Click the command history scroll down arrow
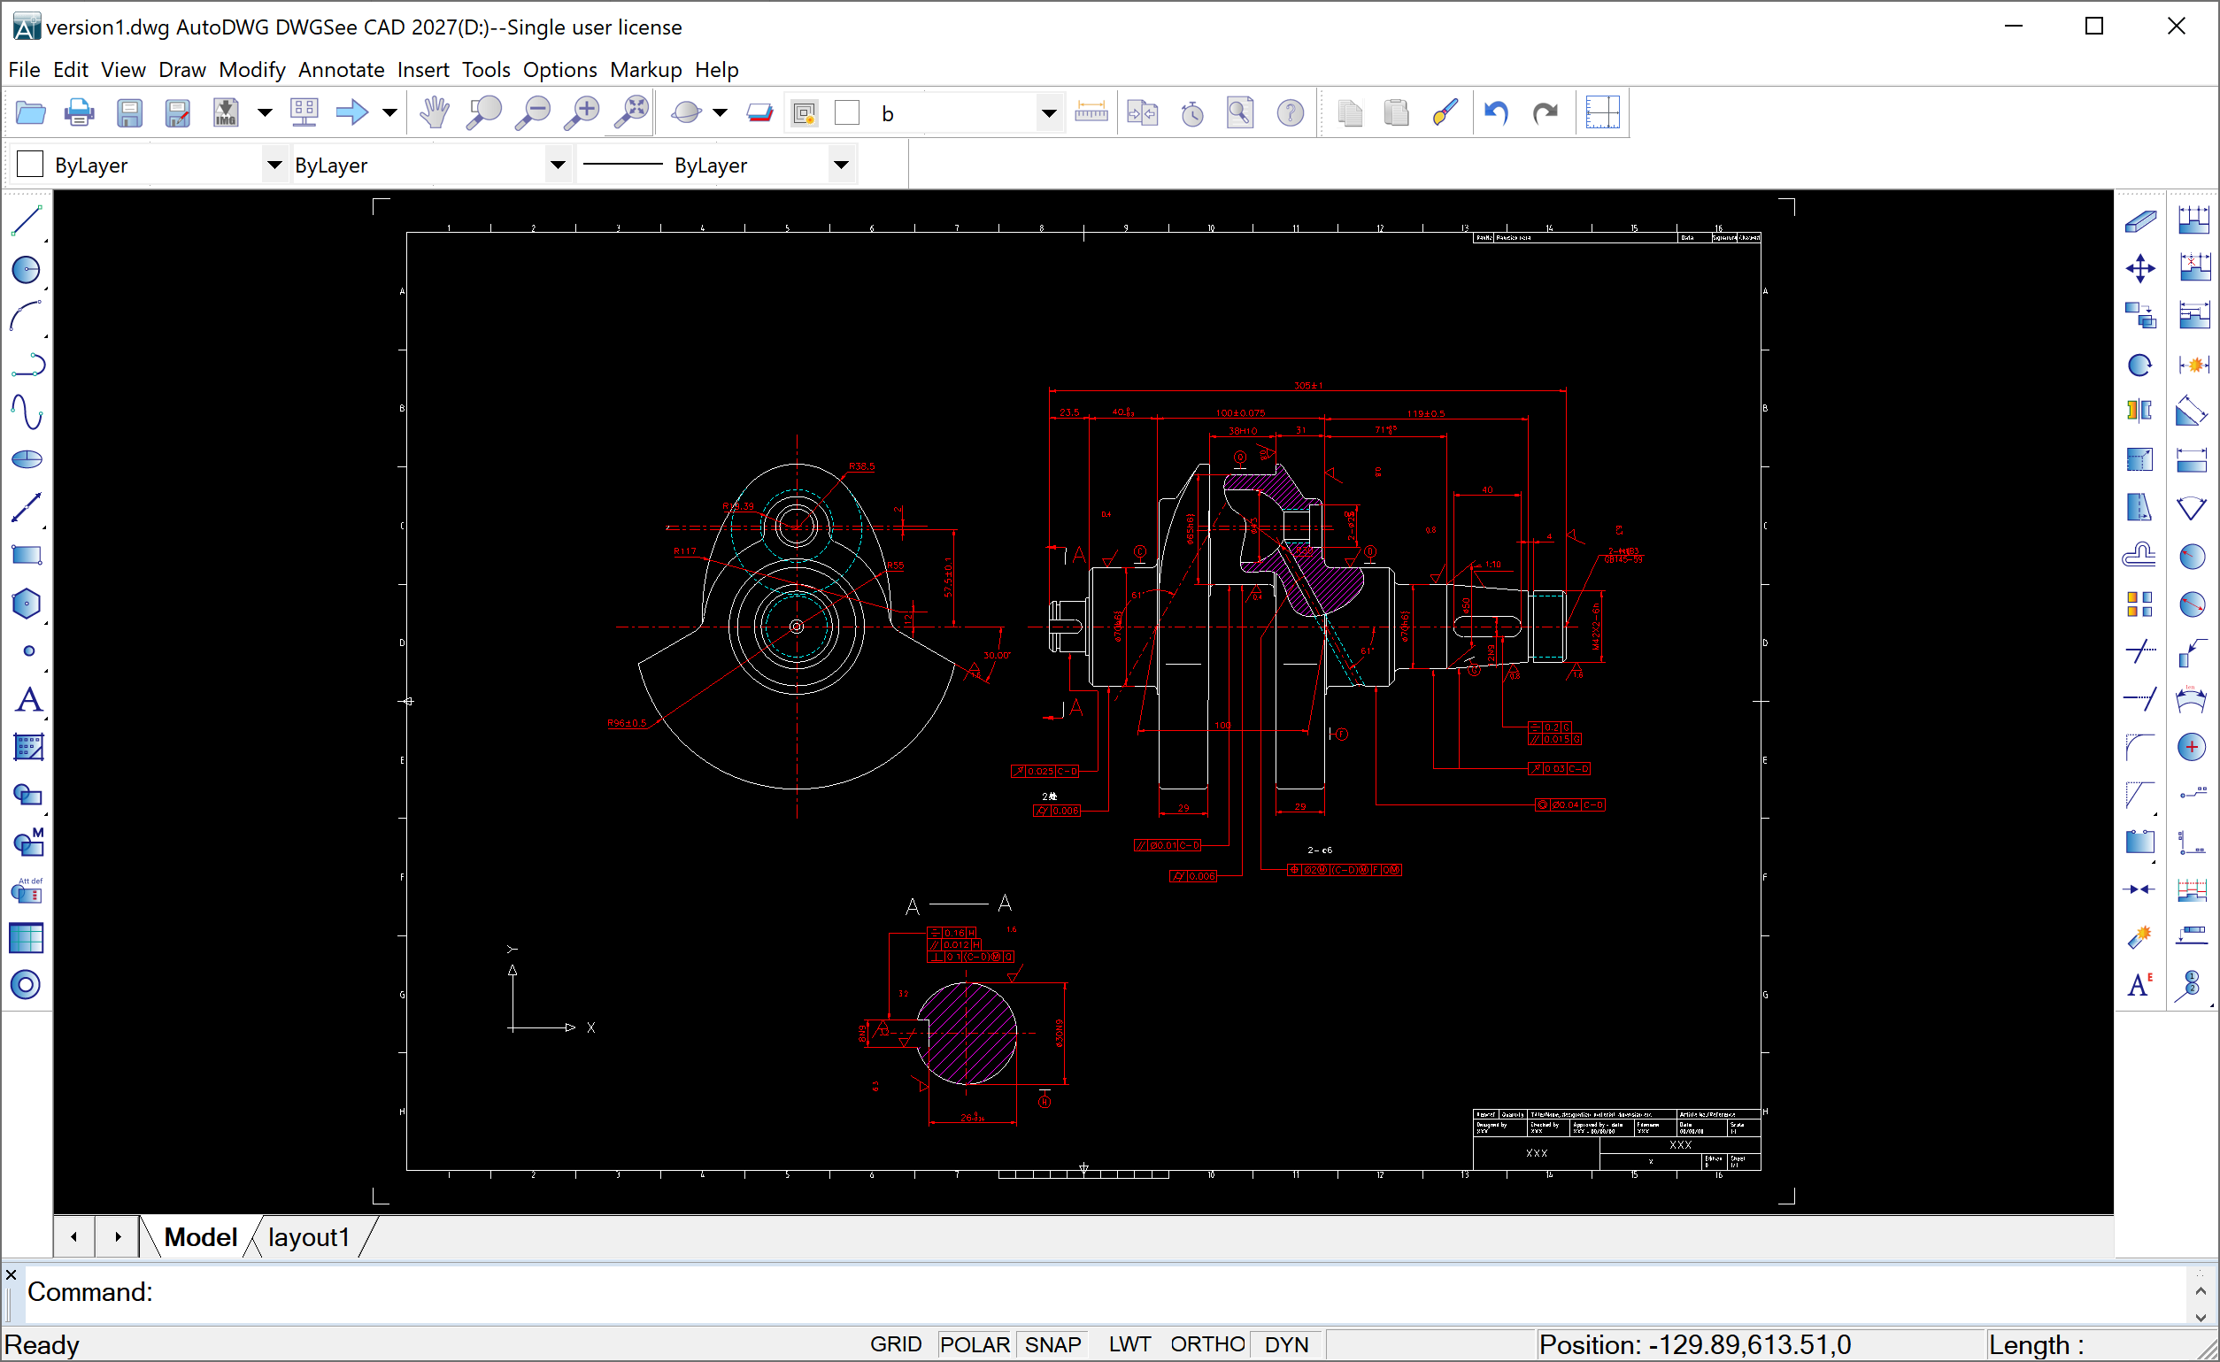 tap(2201, 1317)
